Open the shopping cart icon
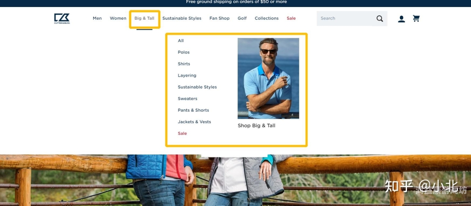Screen dimensions: 471x206 click(416, 19)
